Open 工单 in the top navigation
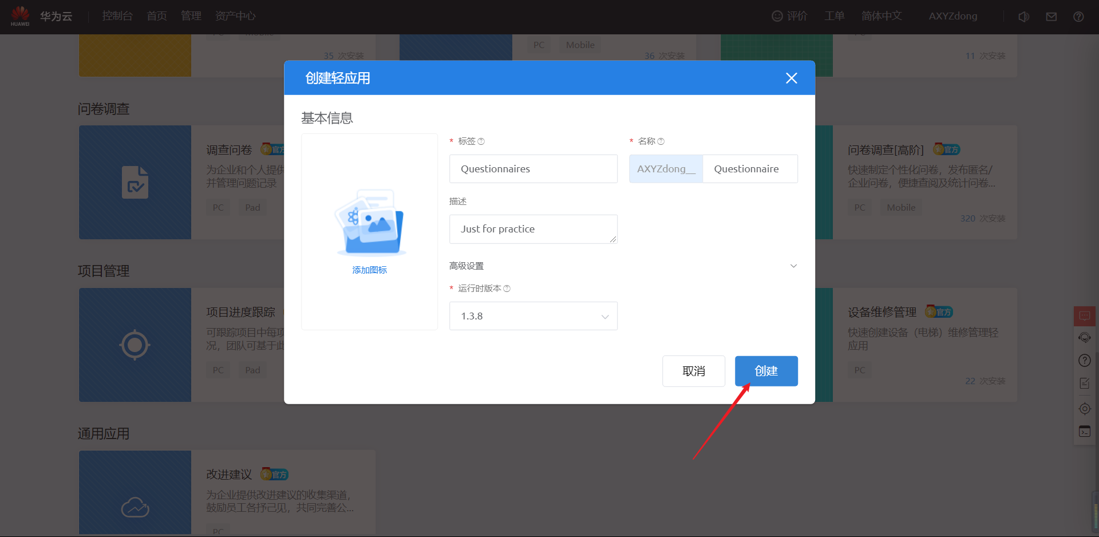 835,16
